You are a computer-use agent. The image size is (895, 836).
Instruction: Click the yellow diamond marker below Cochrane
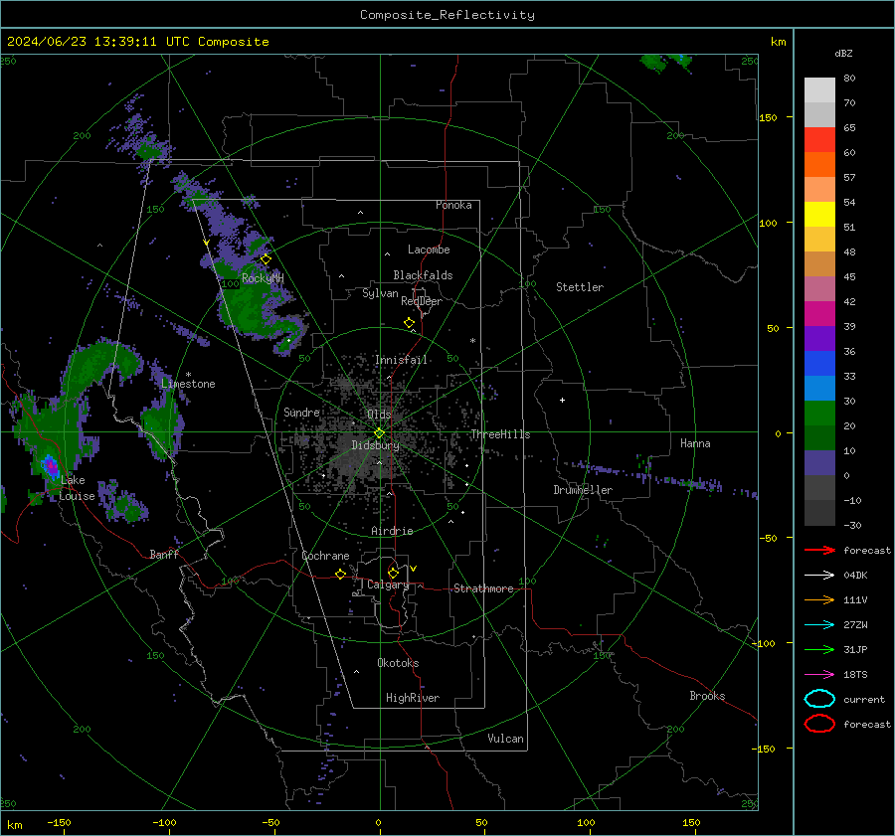point(341,575)
